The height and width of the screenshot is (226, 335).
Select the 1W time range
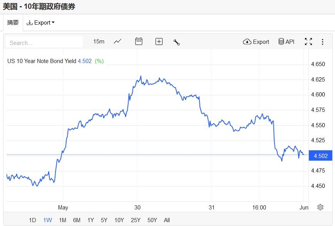click(x=47, y=220)
